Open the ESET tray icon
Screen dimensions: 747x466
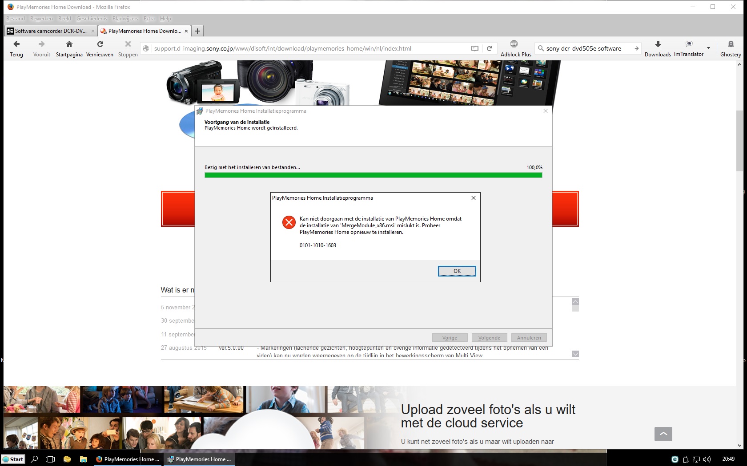click(x=675, y=459)
